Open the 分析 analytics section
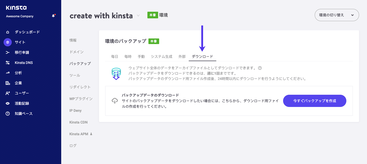 pos(7,73)
